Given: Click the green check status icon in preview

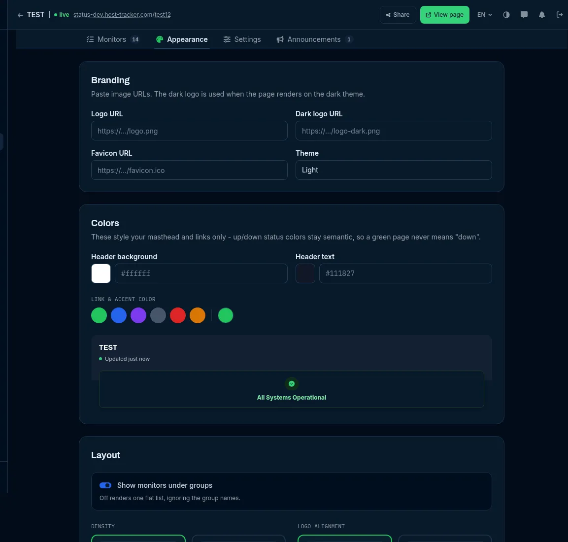Looking at the screenshot, I should [291, 384].
